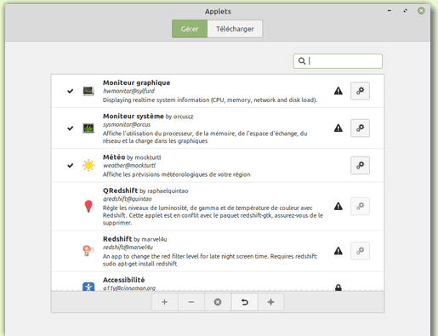Click checkmark beside Moniteur graphique
The height and width of the screenshot is (336, 438).
pyautogui.click(x=71, y=91)
